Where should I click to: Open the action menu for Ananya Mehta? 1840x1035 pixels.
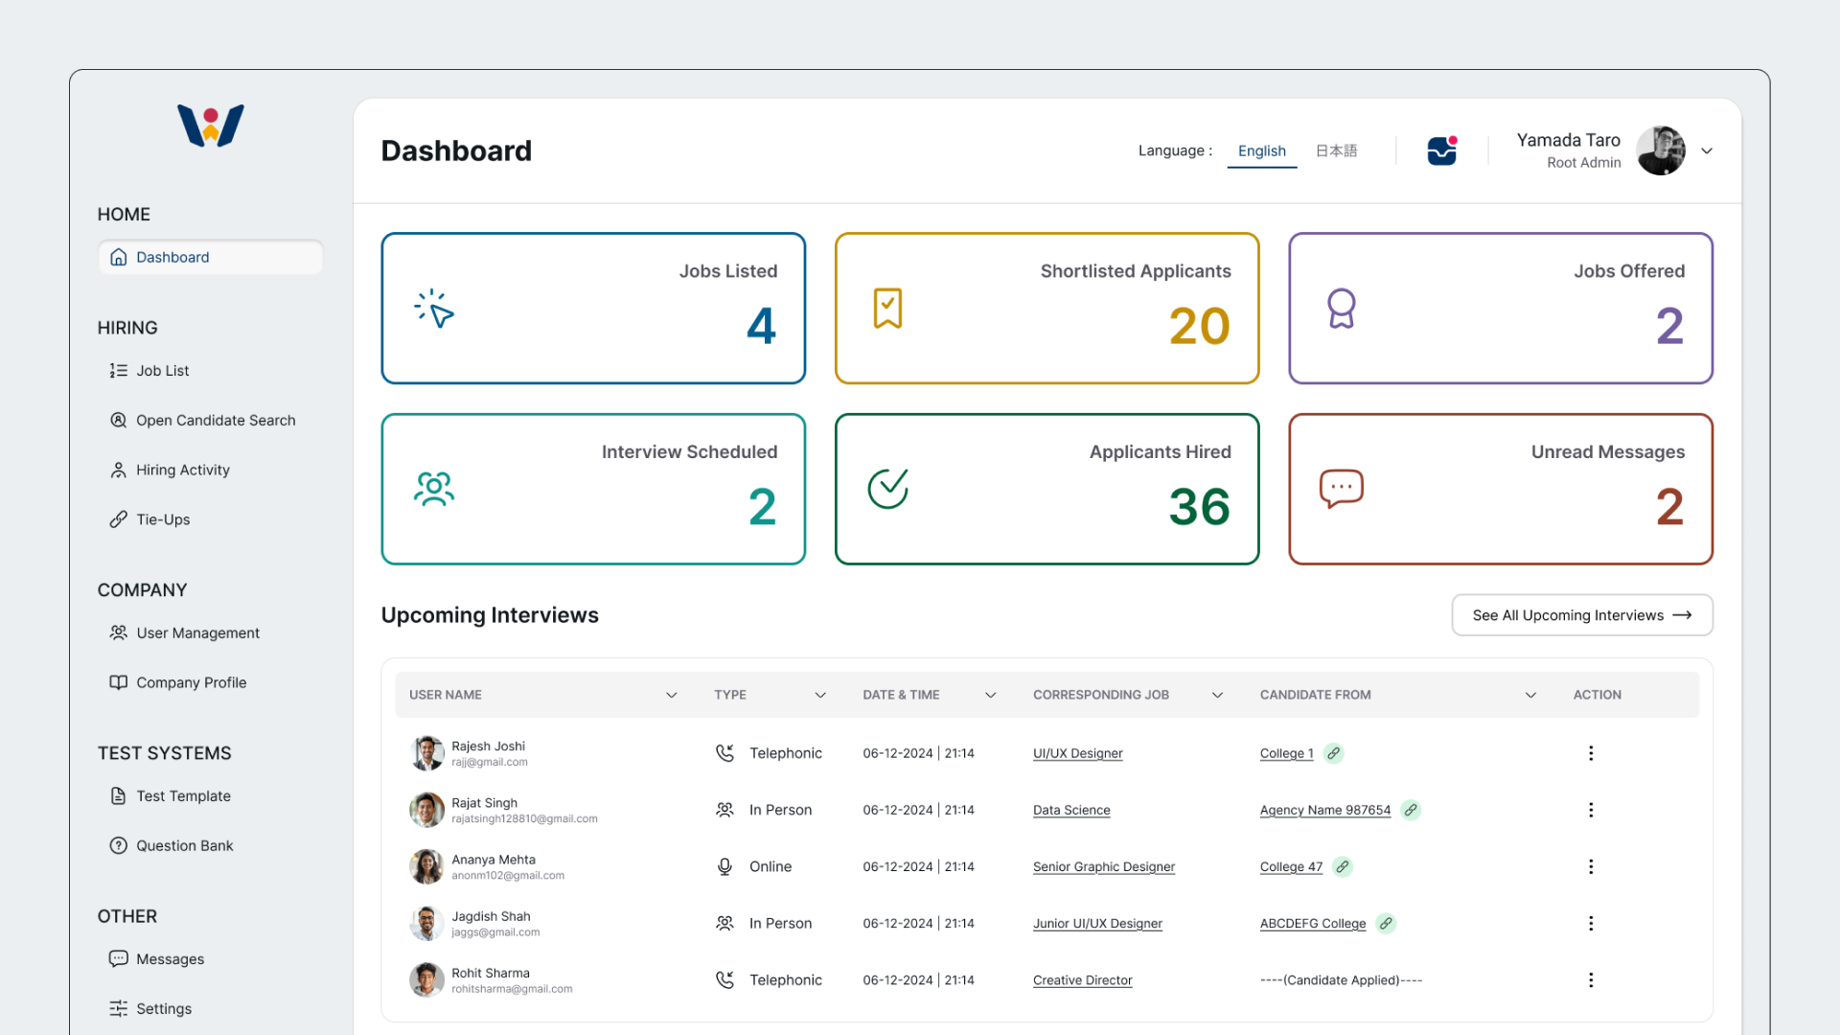1591,866
